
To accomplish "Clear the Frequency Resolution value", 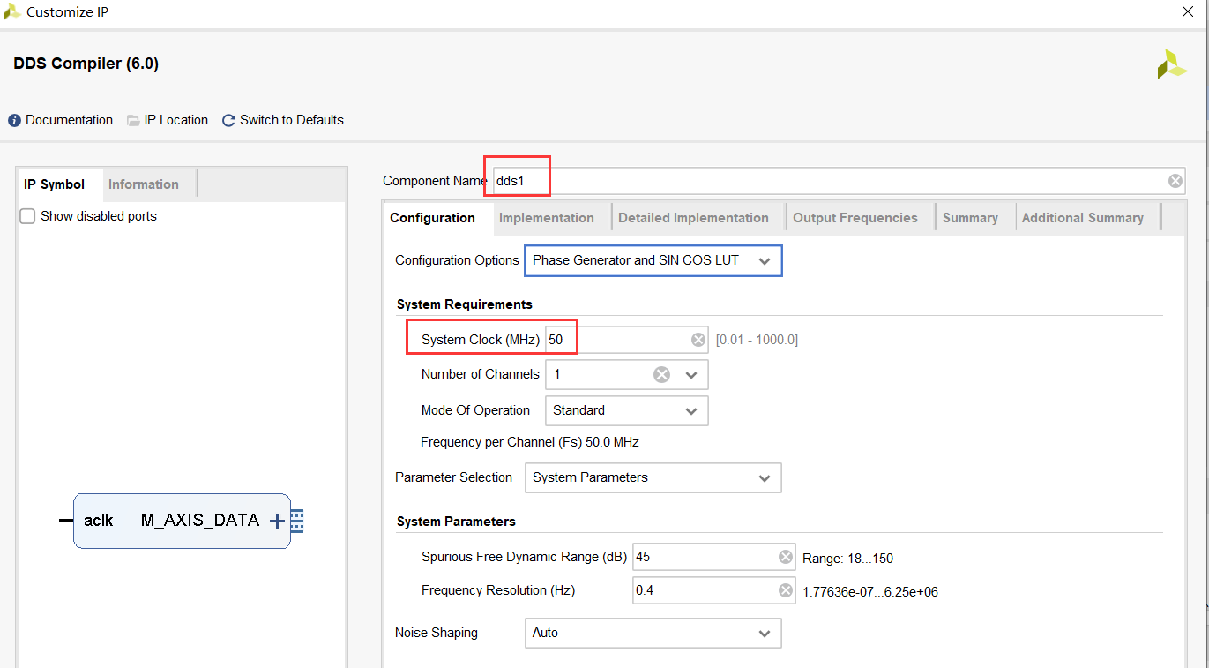I will tap(786, 590).
